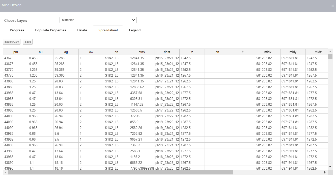The height and width of the screenshot is (180, 336).
Task: Click the vertical scrollbar thumb
Action: pyautogui.click(x=330, y=56)
